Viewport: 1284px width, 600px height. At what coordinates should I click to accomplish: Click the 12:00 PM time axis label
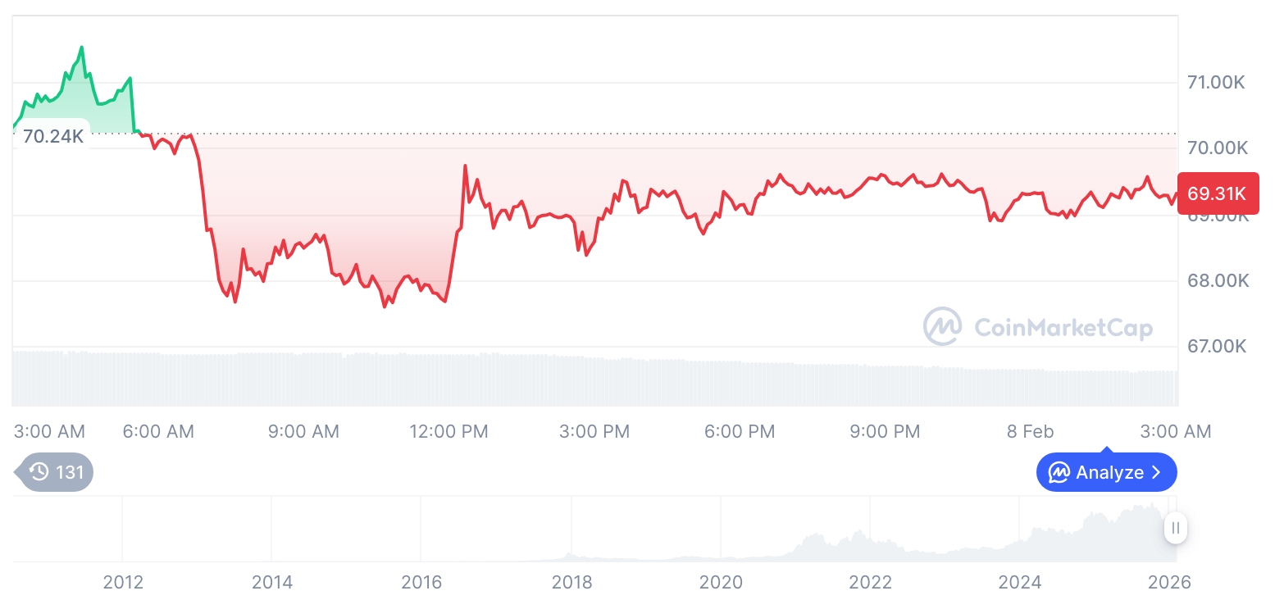[x=448, y=431]
